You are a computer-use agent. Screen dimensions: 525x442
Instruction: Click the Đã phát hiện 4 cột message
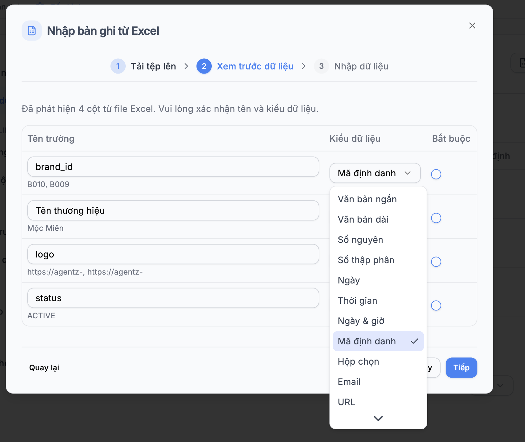tap(170, 109)
